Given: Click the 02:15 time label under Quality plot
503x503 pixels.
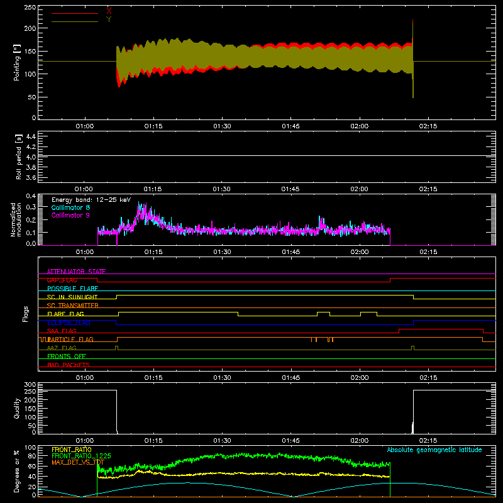Looking at the screenshot, I should click(428, 441).
